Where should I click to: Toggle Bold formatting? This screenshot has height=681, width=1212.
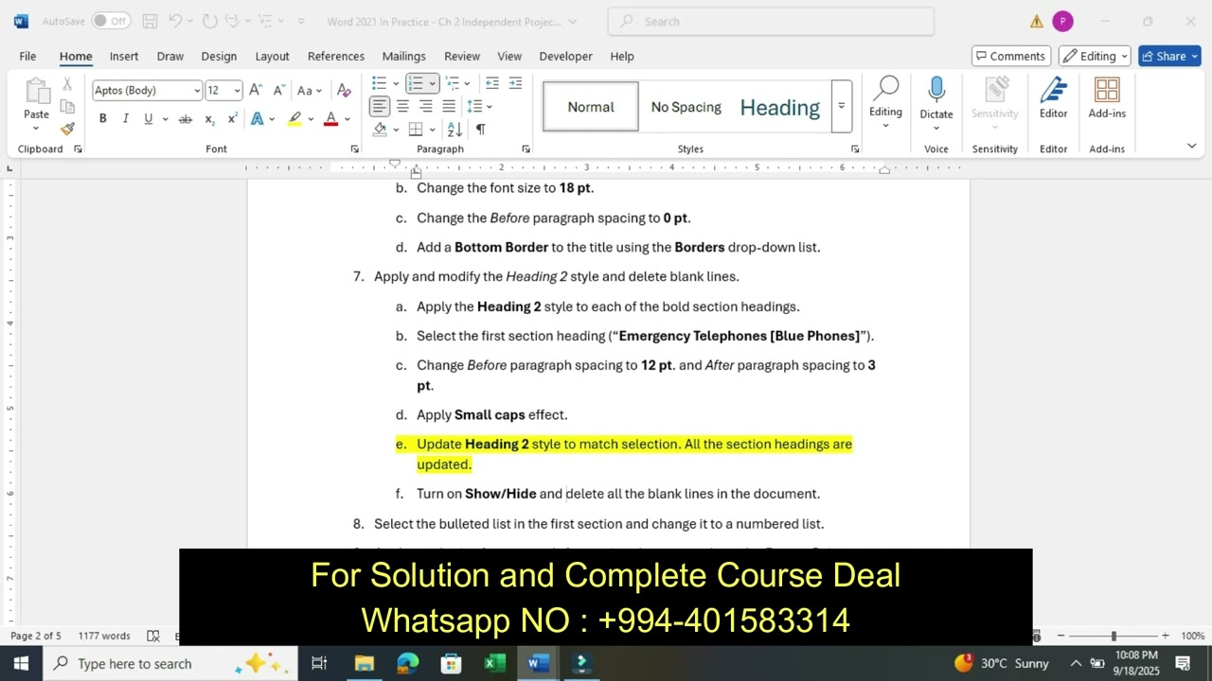(102, 119)
